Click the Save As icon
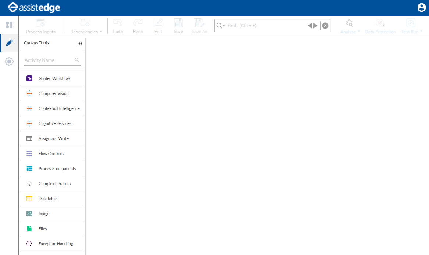This screenshot has height=255, width=429. click(199, 23)
